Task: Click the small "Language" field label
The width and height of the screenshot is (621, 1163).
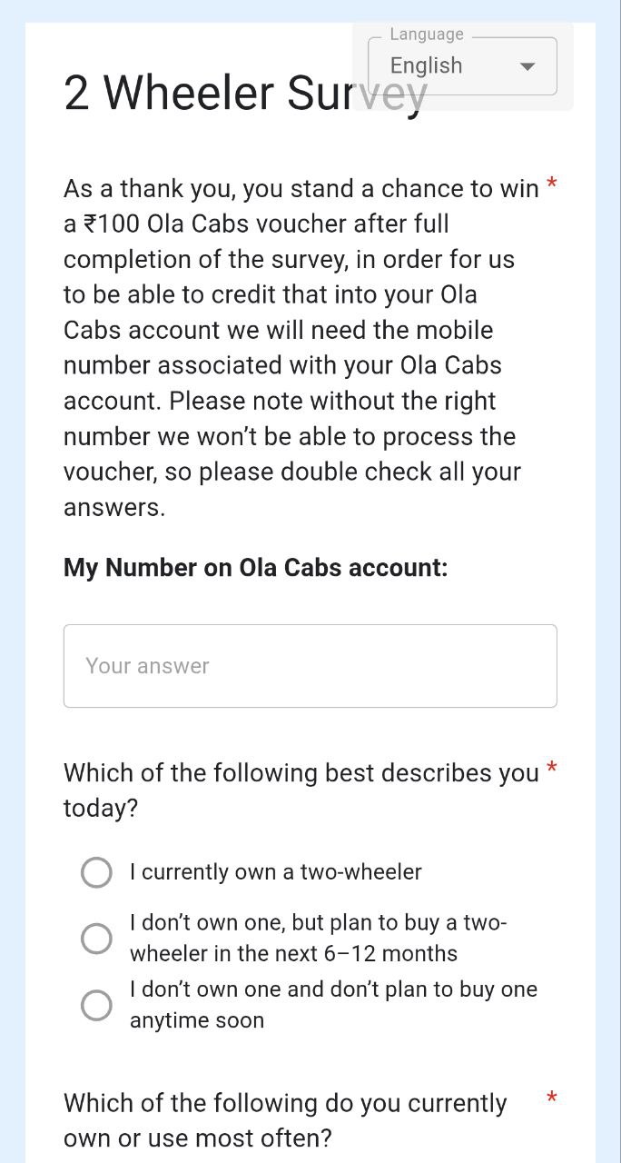Action: (x=427, y=35)
